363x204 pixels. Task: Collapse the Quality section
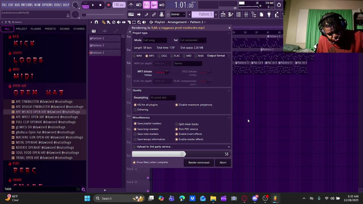229,90
